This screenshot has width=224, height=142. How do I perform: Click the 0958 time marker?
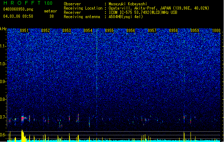[x=173, y=31]
